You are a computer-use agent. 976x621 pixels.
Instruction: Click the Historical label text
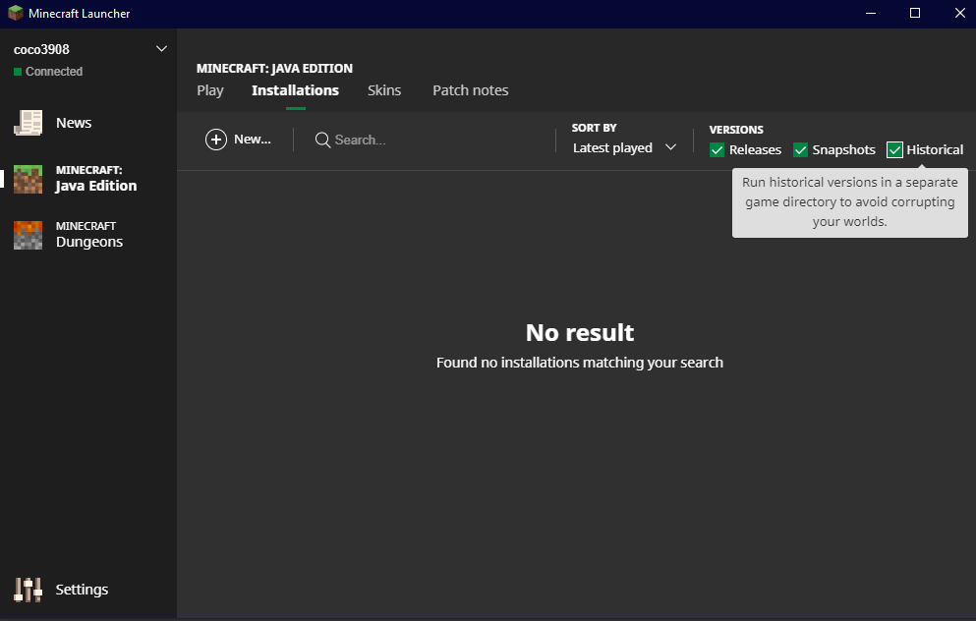tap(935, 150)
